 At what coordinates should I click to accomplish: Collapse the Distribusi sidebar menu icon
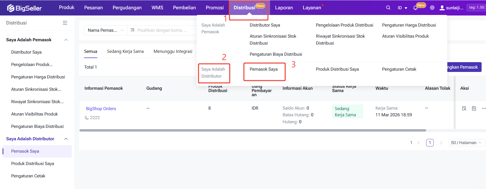click(x=65, y=23)
